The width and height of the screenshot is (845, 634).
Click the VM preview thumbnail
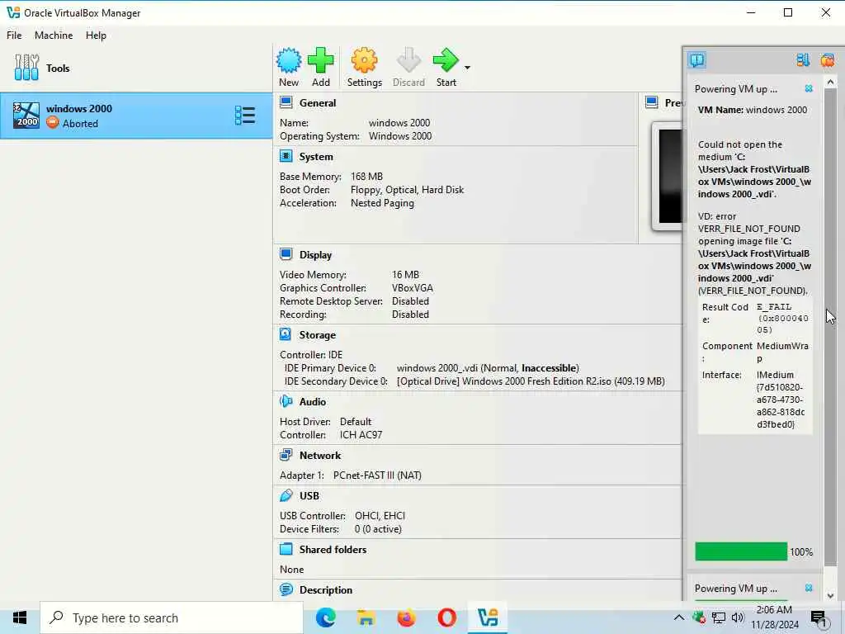pos(667,177)
